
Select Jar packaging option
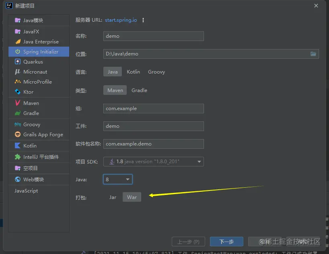coord(113,197)
